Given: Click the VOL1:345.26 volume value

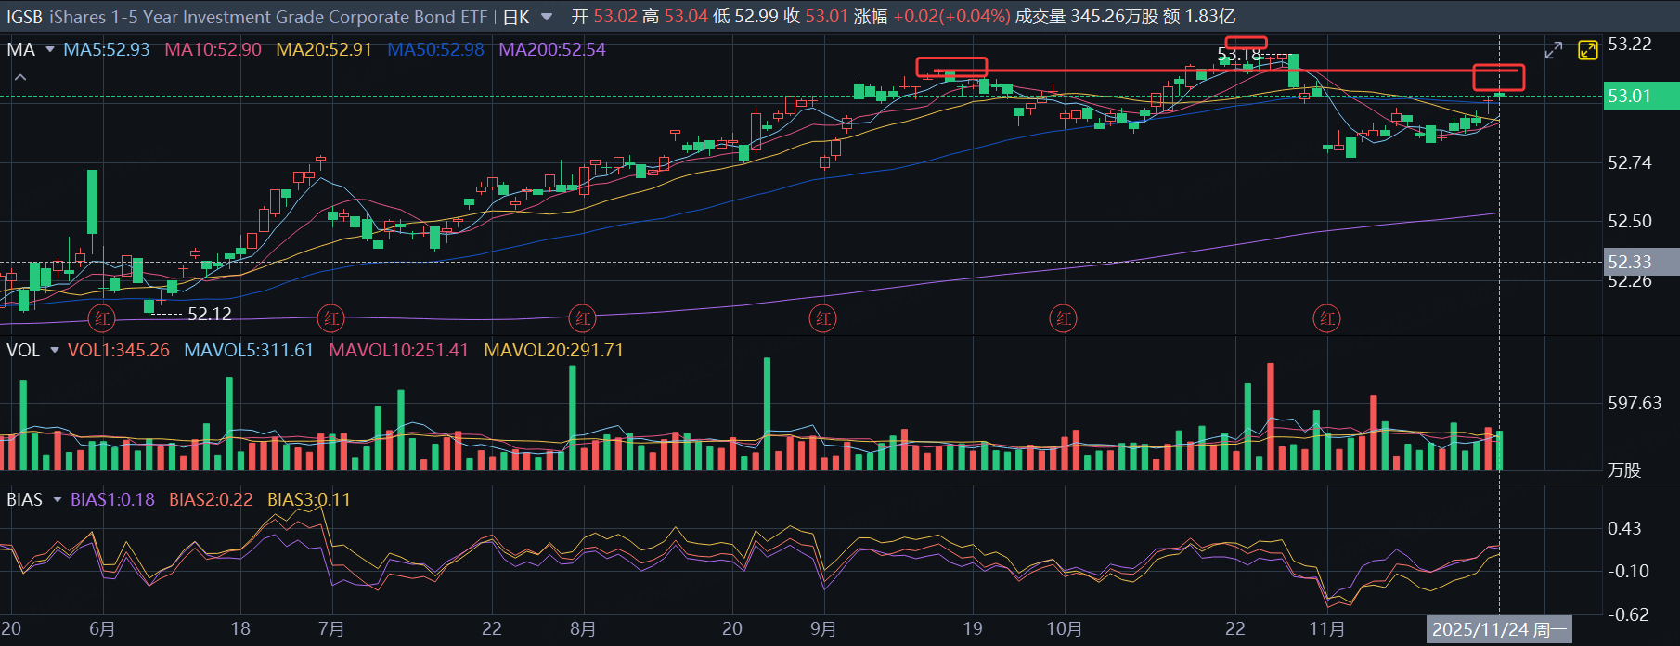Looking at the screenshot, I should point(119,350).
